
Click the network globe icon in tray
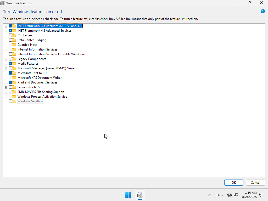pos(230,195)
